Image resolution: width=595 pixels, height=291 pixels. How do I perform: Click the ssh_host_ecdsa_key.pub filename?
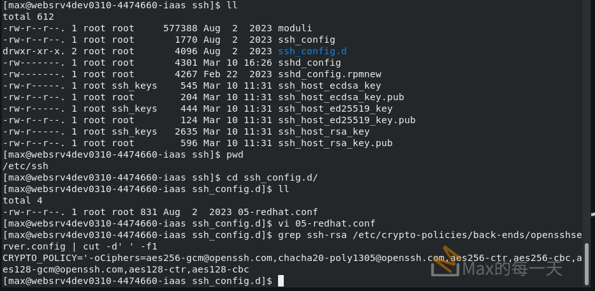(341, 97)
